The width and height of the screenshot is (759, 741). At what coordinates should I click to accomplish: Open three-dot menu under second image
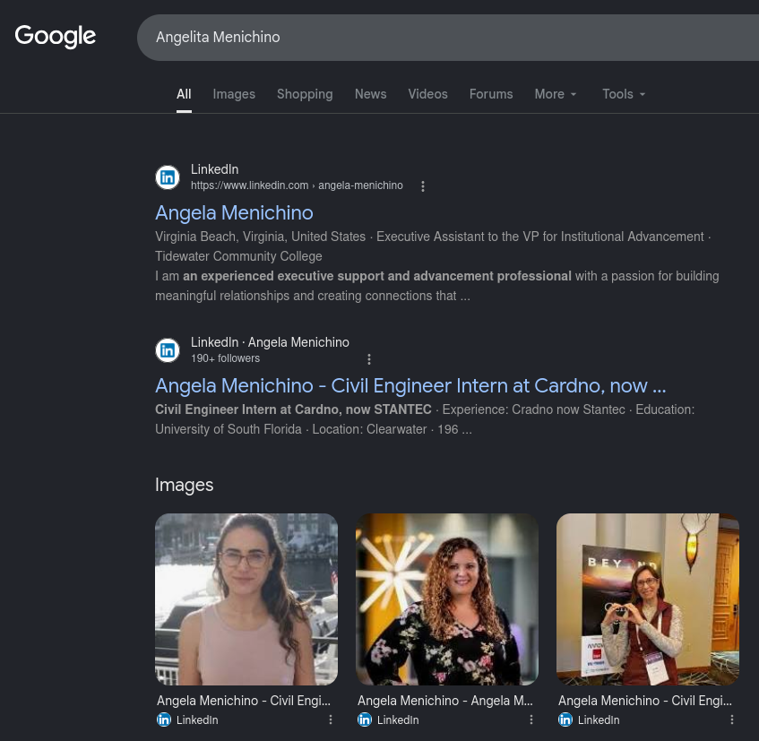(531, 719)
